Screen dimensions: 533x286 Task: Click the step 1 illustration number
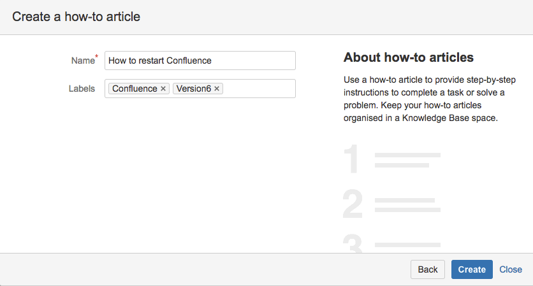coord(352,160)
